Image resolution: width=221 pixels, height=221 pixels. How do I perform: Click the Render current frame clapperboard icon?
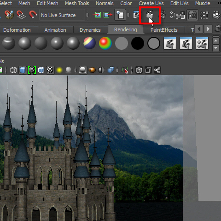[x=150, y=15]
